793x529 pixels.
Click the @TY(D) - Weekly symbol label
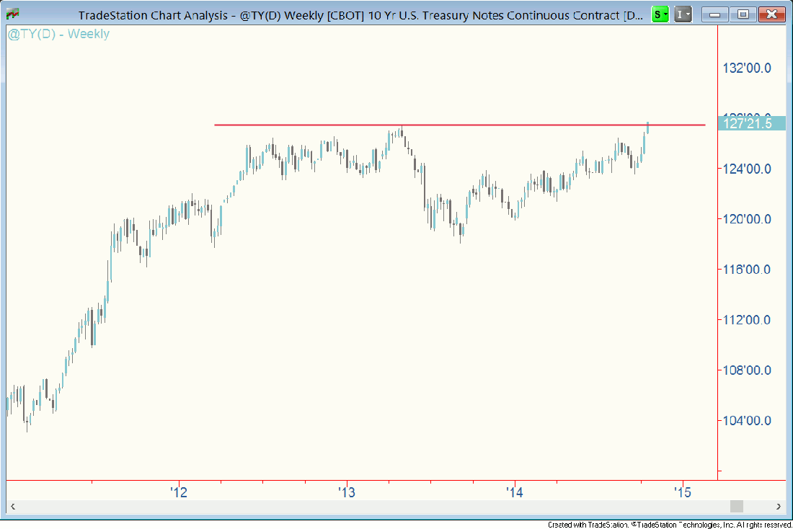click(x=58, y=34)
